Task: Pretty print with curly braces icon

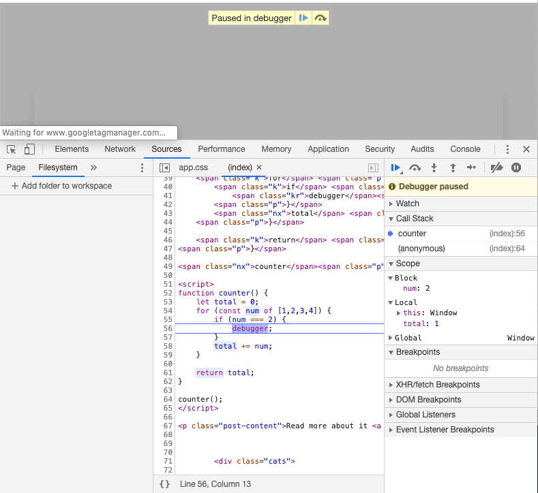Action: click(x=165, y=483)
